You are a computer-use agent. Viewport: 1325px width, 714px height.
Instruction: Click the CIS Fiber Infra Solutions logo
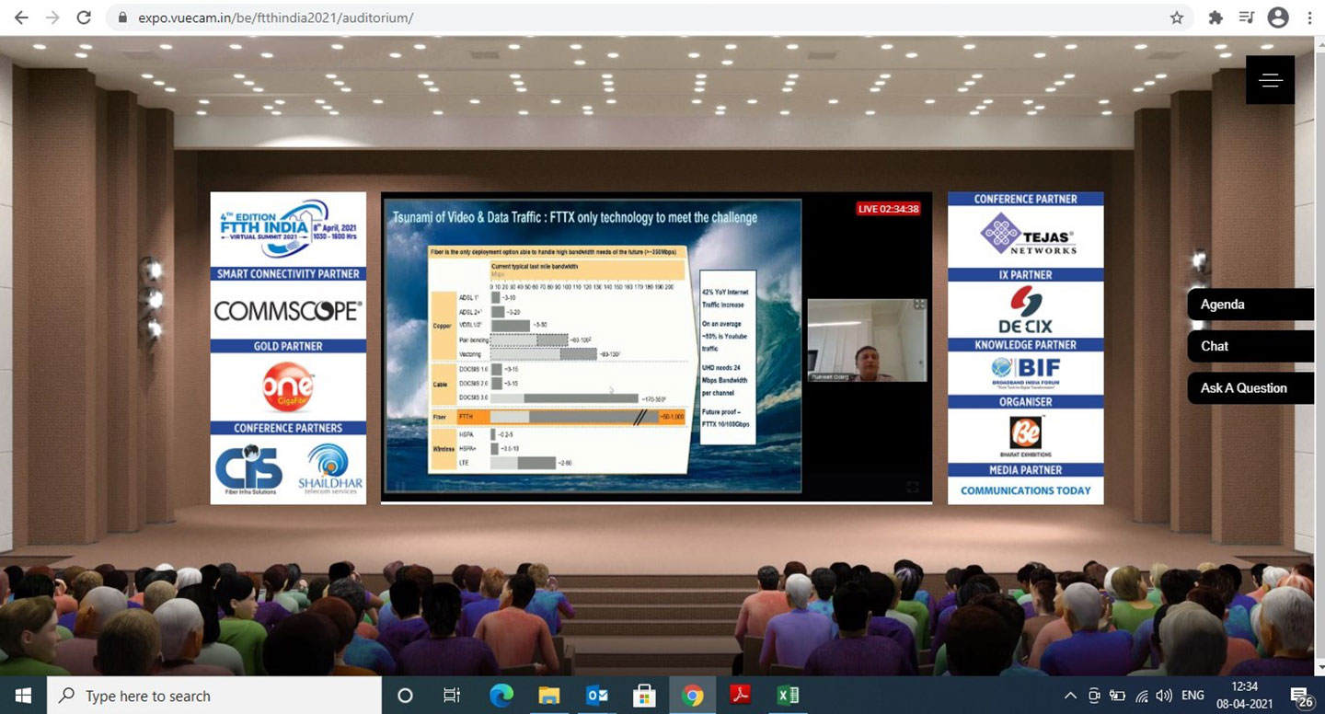coord(249,469)
